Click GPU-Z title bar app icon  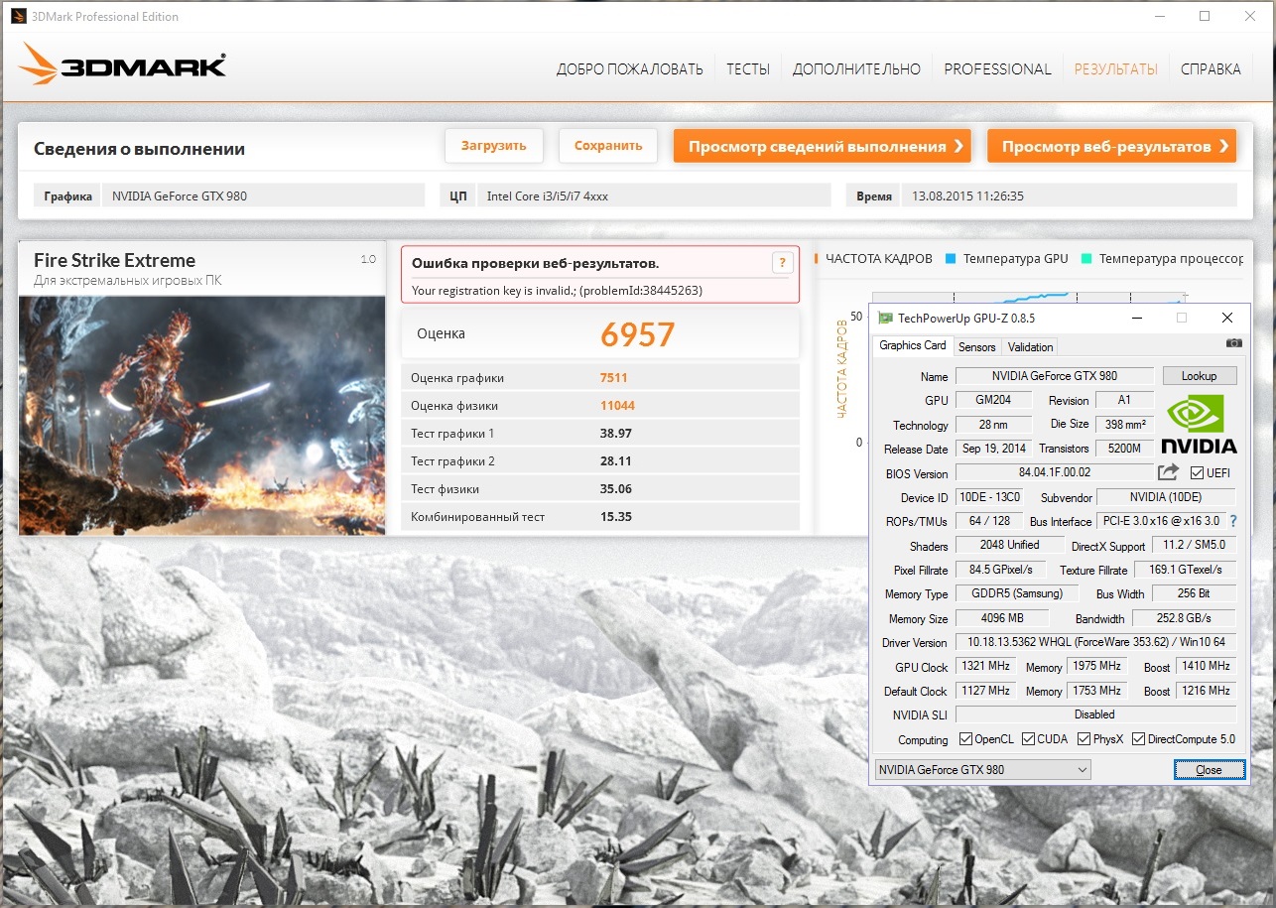click(x=885, y=318)
